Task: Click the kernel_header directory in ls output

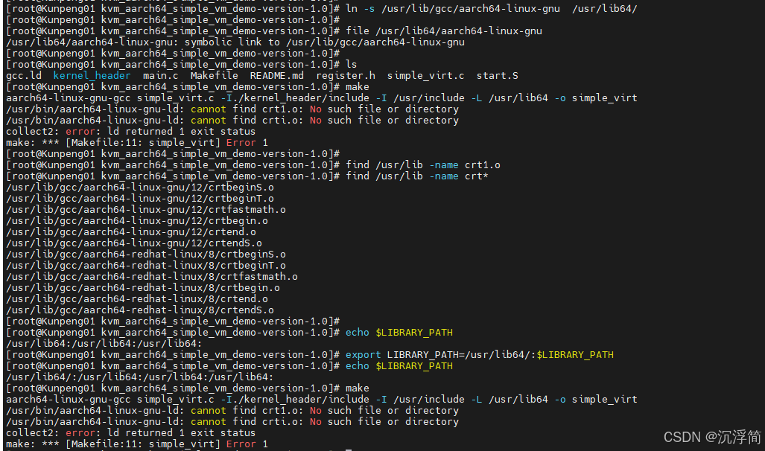Action: [x=92, y=75]
